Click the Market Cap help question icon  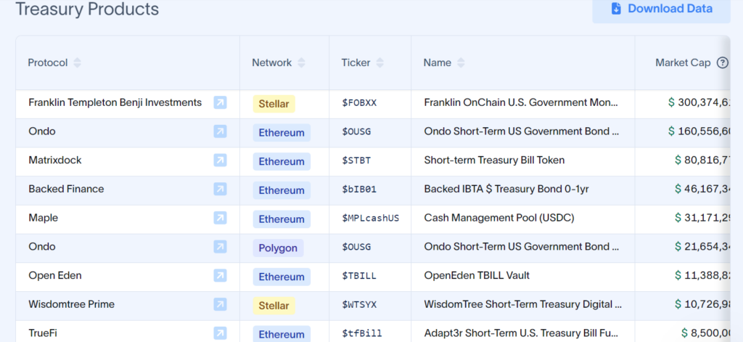coord(722,62)
